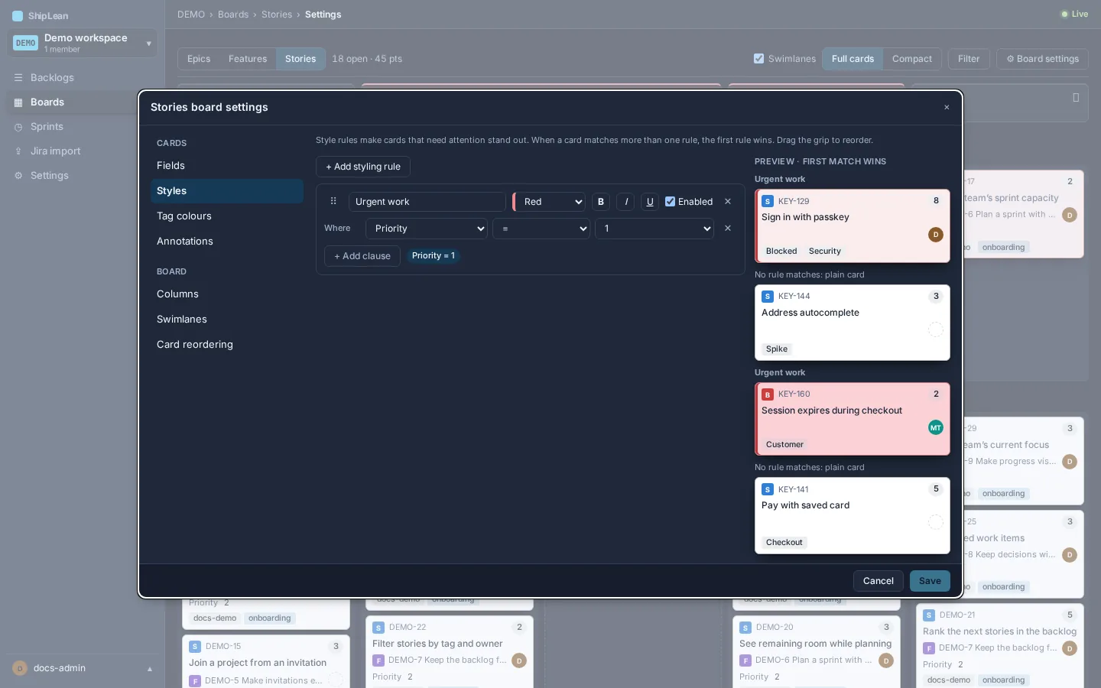The image size is (1101, 688).
Task: Click the ShipLean logo icon
Action: pyautogui.click(x=18, y=16)
